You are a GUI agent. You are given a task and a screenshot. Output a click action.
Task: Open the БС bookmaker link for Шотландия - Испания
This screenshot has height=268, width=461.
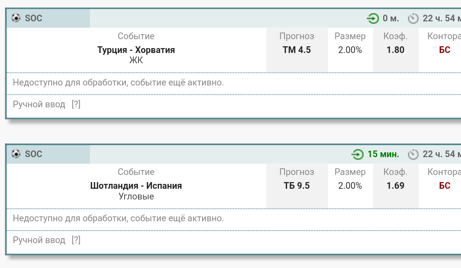(x=445, y=186)
